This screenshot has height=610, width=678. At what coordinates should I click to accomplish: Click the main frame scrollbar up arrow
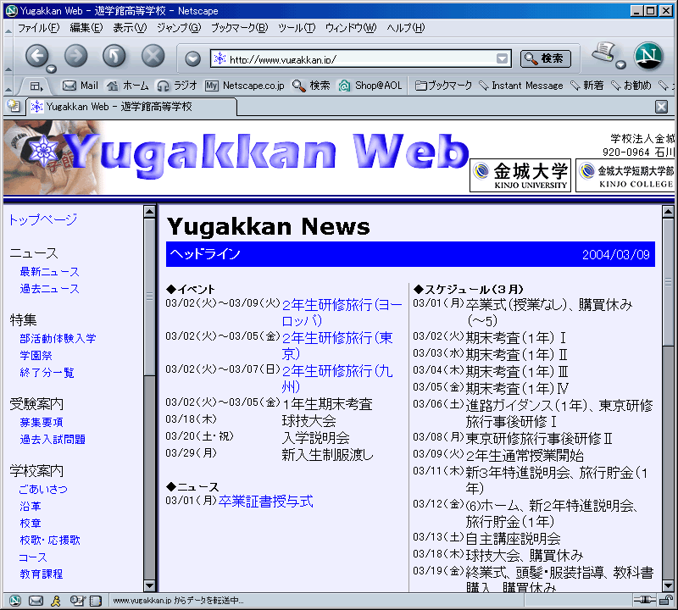pyautogui.click(x=668, y=211)
